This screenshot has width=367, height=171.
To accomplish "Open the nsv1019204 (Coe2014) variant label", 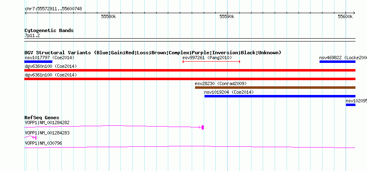I will point(229,92).
